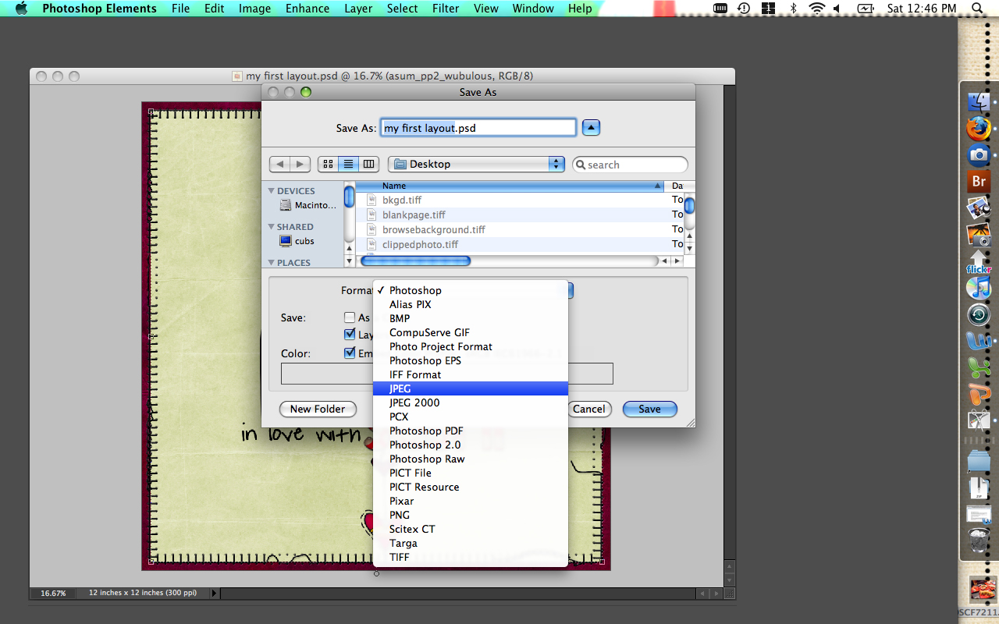Launch Adobe Bridge from the dock

coord(978,182)
